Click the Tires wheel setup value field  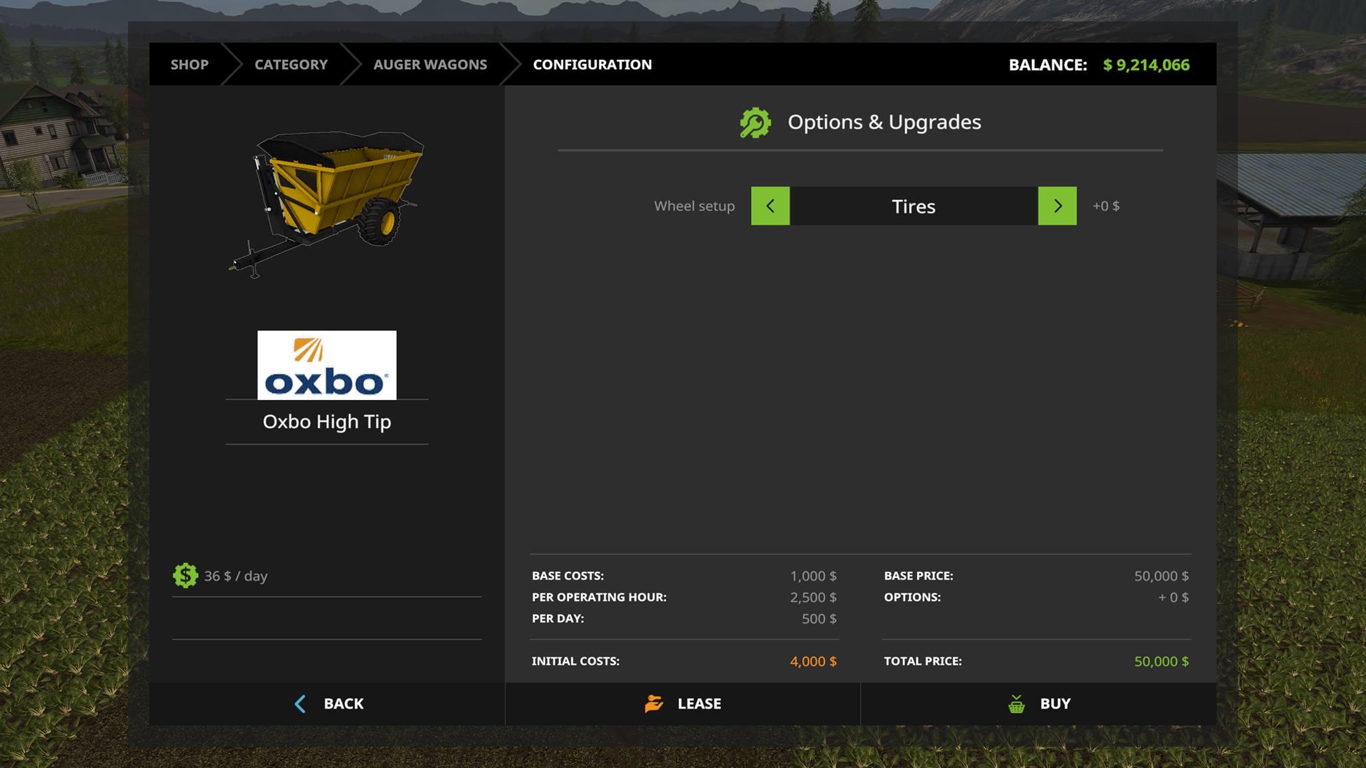point(914,206)
